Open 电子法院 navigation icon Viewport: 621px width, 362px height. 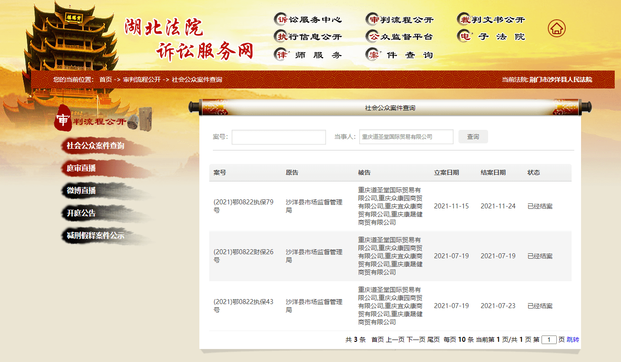click(x=465, y=37)
